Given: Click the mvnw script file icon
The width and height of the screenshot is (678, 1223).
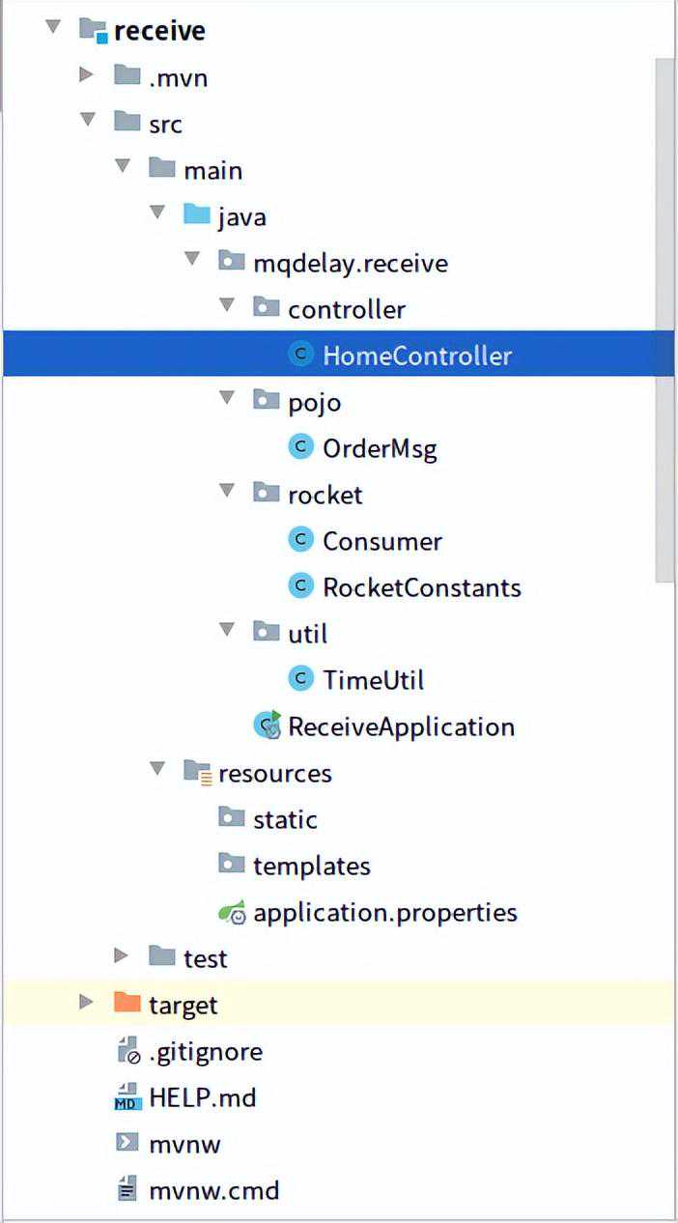Looking at the screenshot, I should 127,1144.
